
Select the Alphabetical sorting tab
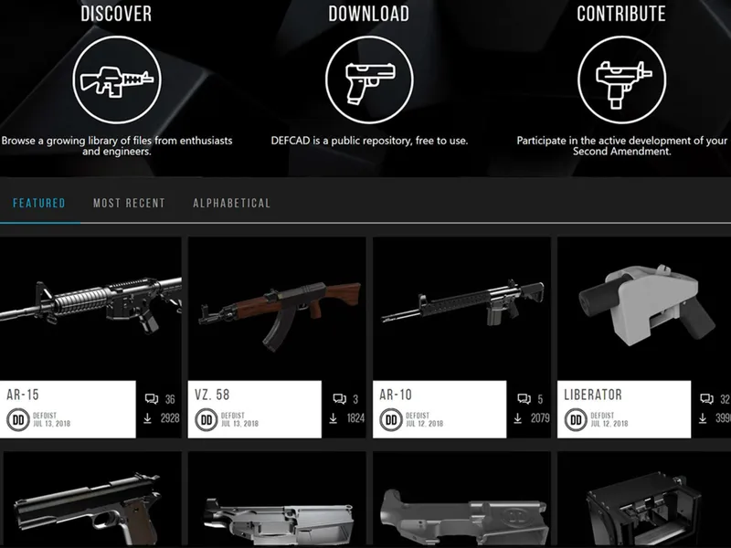(232, 203)
